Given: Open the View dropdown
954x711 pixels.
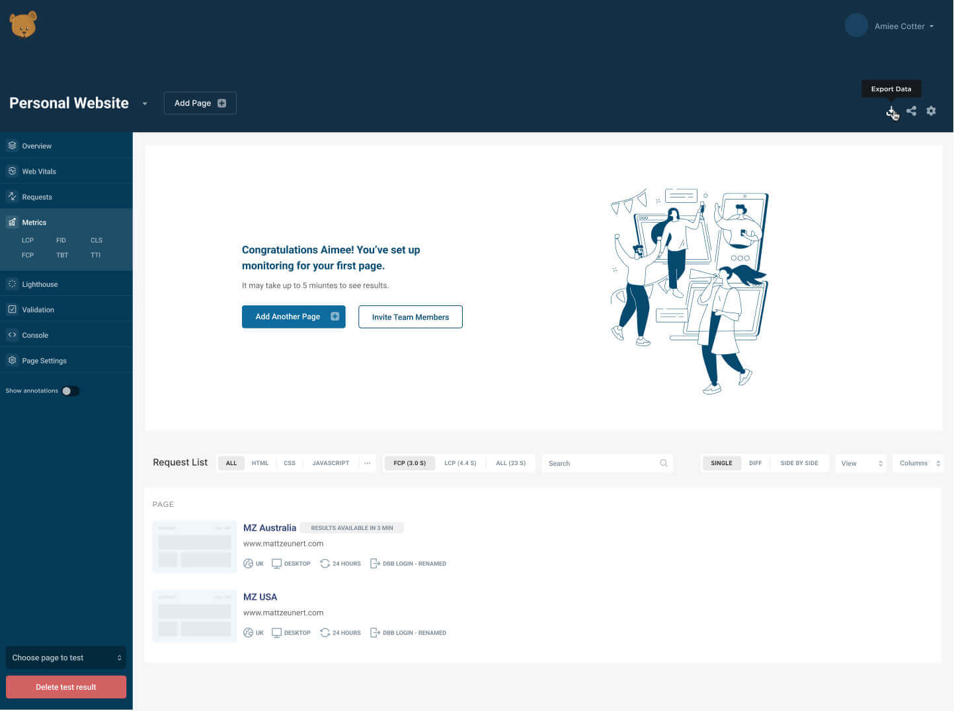Looking at the screenshot, I should click(861, 463).
